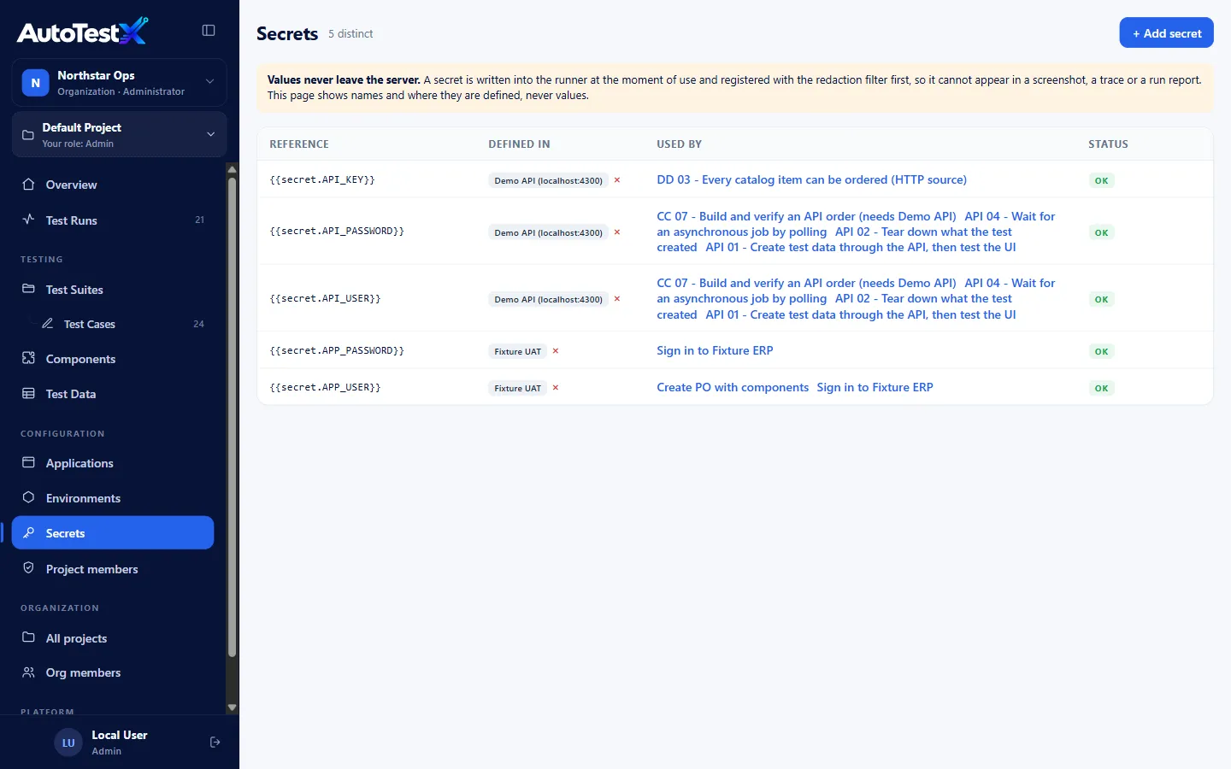The width and height of the screenshot is (1231, 769).
Task: Click the Add secret button
Action: [x=1166, y=32]
